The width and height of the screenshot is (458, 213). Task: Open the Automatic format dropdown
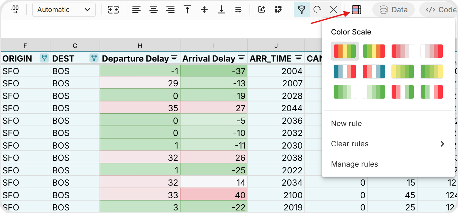click(x=64, y=9)
